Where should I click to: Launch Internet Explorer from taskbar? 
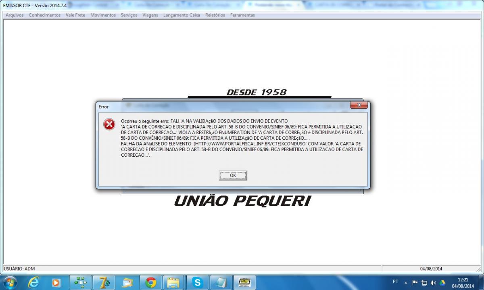(34, 282)
